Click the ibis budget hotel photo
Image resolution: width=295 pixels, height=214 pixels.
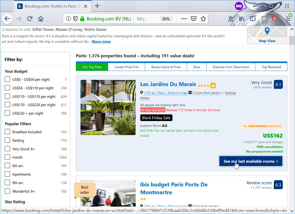click(x=108, y=193)
